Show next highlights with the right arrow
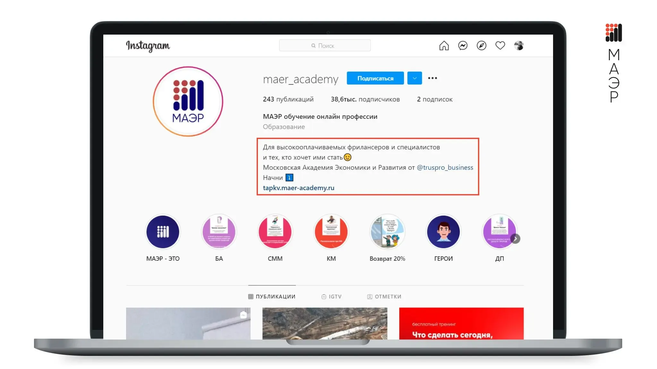The image size is (657, 369). point(515,239)
